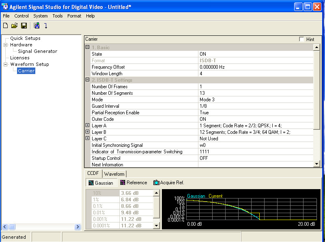
Task: Click the Window Length value 4
Action: (x=256, y=74)
